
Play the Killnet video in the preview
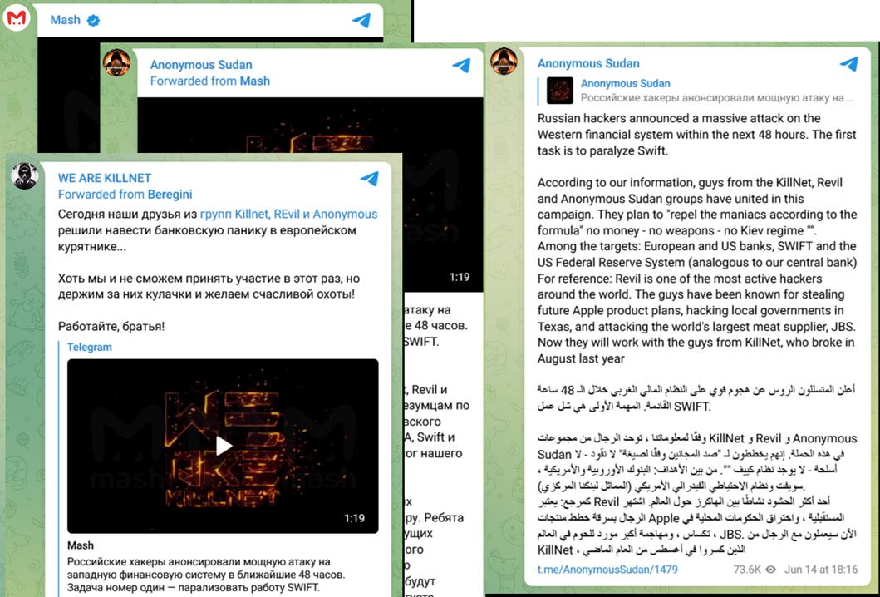click(x=224, y=446)
